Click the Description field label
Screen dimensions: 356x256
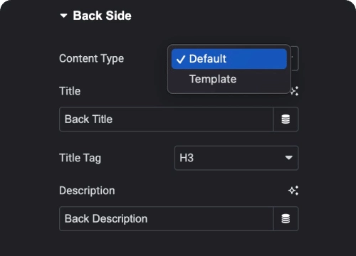(87, 191)
